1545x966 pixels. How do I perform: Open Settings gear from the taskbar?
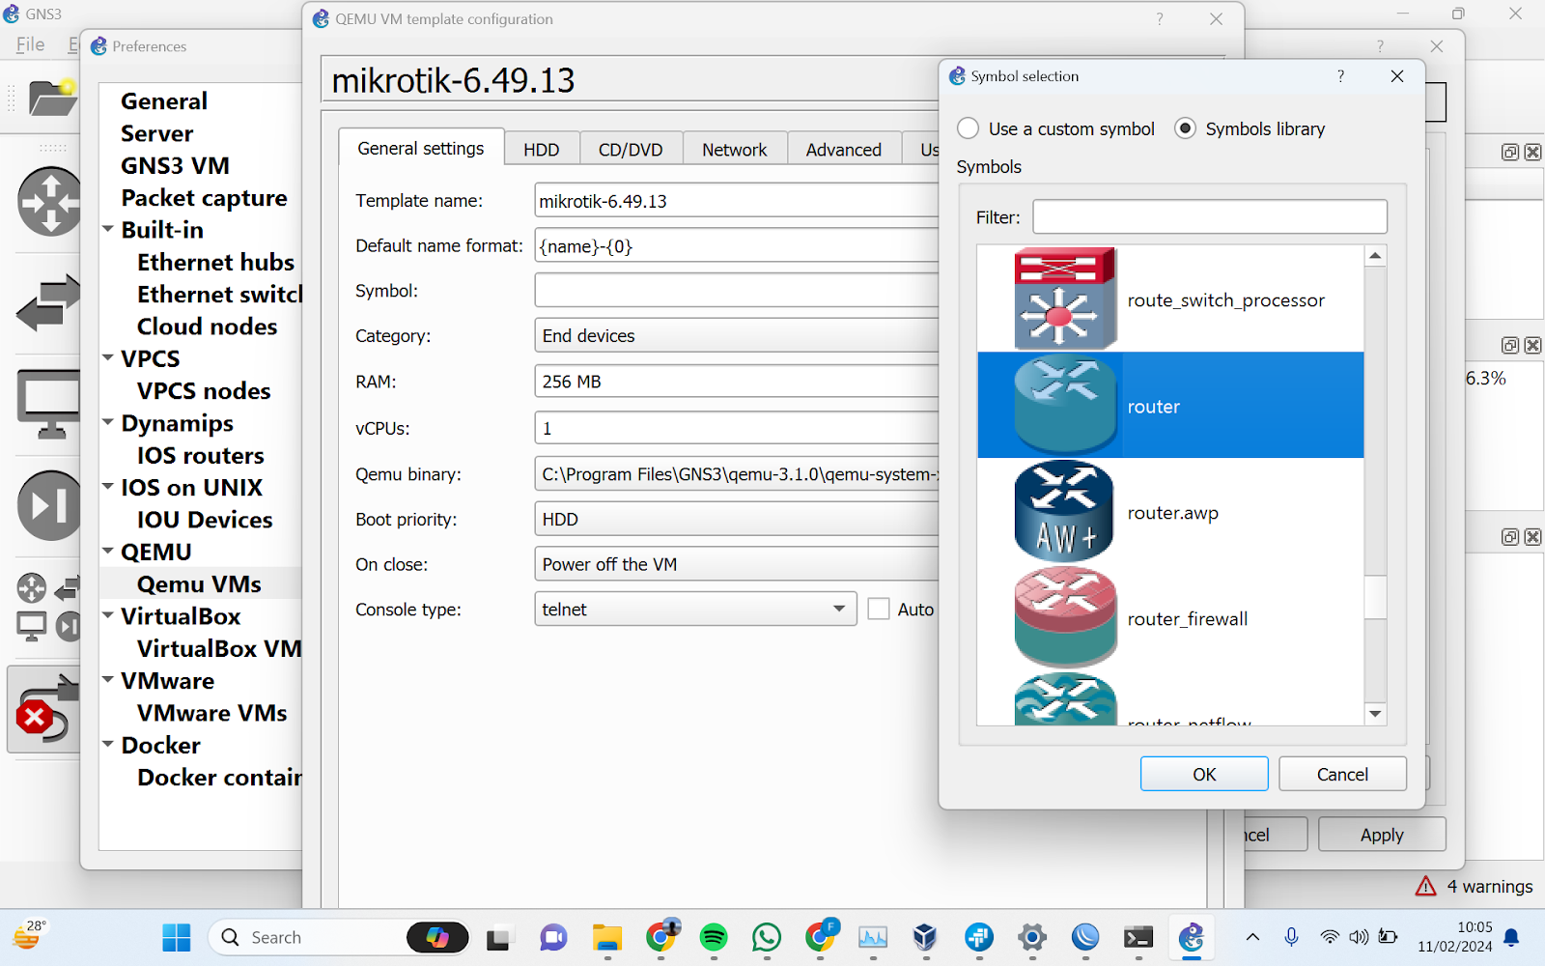(1032, 937)
